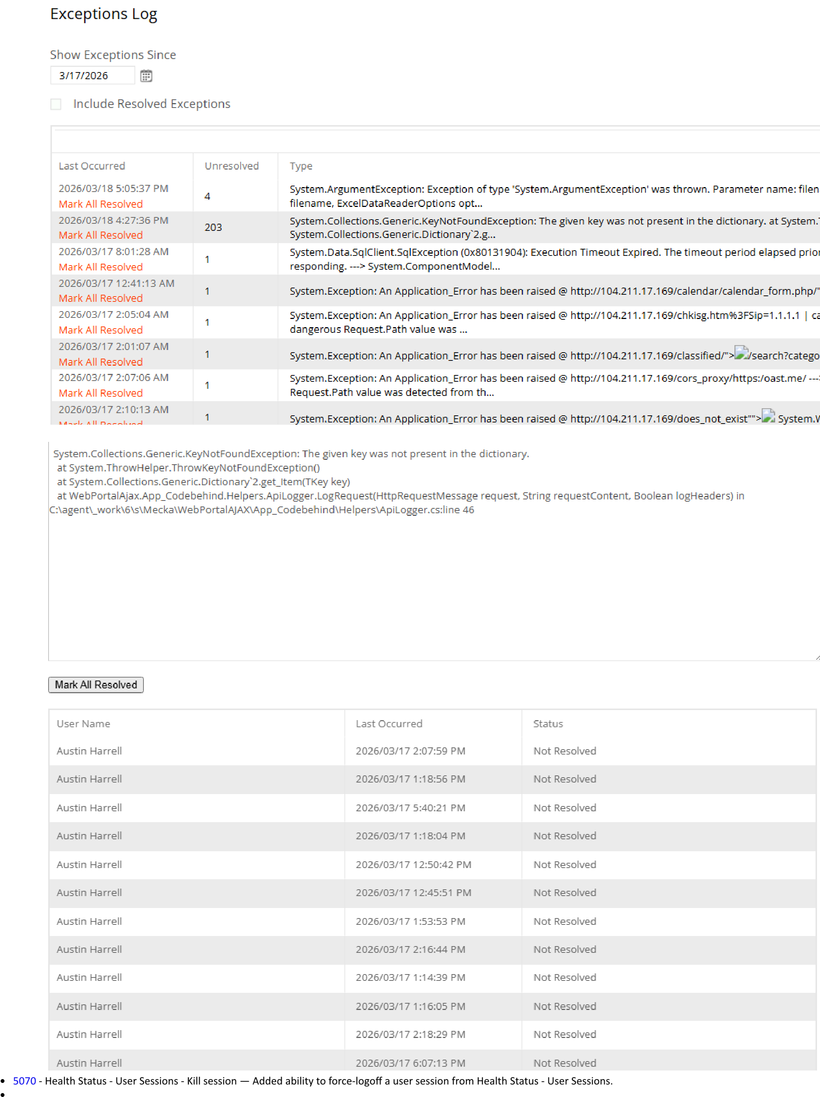This screenshot has width=820, height=1097.
Task: Mark All Resolved for the SqlException row
Action: coord(101,267)
